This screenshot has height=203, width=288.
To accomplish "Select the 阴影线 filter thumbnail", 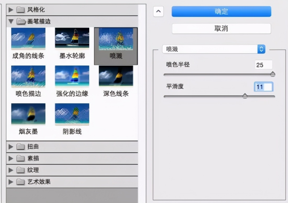I will pyautogui.click(x=72, y=114).
